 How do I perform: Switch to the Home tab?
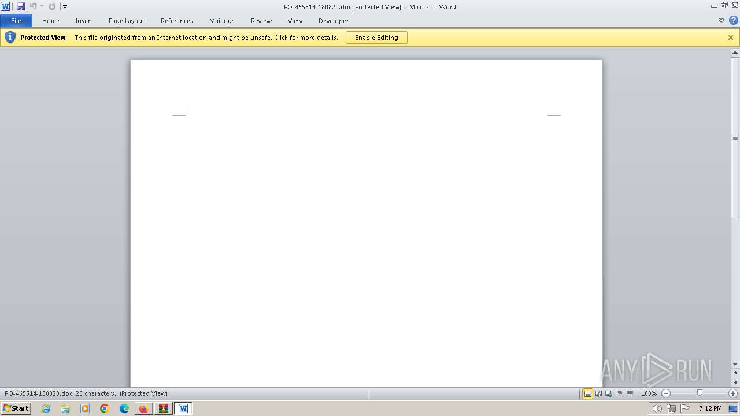pyautogui.click(x=51, y=21)
